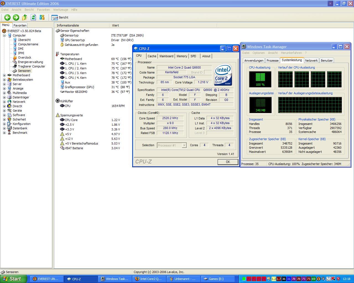
Task: Expand the Betriebssystem tree node
Action: pos(4,80)
